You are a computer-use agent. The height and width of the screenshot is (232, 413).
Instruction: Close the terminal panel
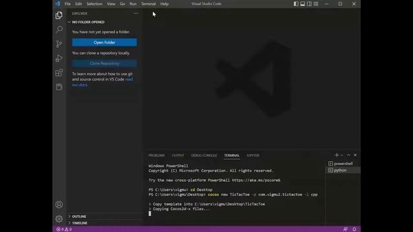(x=355, y=155)
